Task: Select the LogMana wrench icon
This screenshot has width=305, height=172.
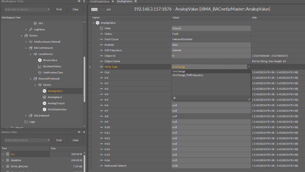Action: coord(30,29)
